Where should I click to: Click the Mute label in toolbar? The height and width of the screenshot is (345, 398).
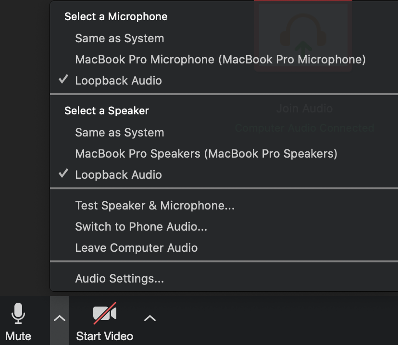(x=18, y=336)
